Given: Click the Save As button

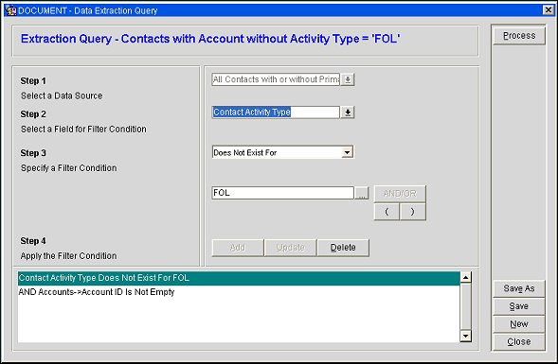Looking at the screenshot, I should [x=519, y=288].
